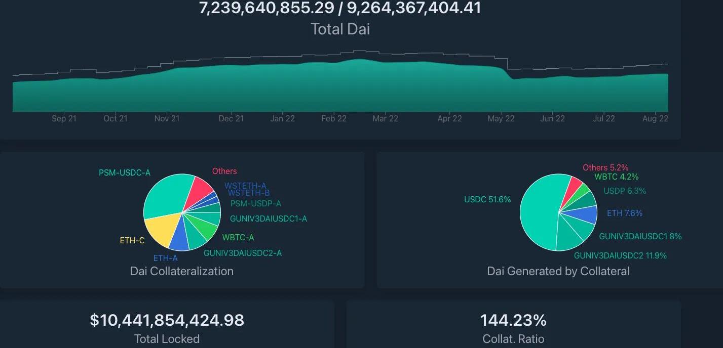Click the GUNIV3DAIUSDC2-A label
Screen dimensions: 723x348
point(242,253)
